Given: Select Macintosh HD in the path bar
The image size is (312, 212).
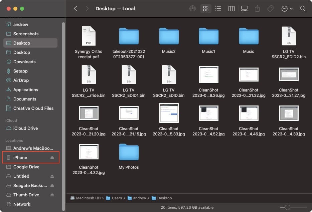Looking at the screenshot, I should tap(86, 198).
